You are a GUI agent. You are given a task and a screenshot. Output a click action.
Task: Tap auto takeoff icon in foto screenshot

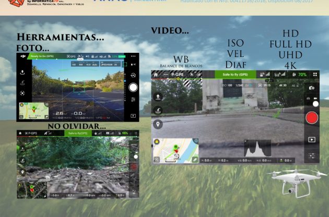[x=22, y=73]
